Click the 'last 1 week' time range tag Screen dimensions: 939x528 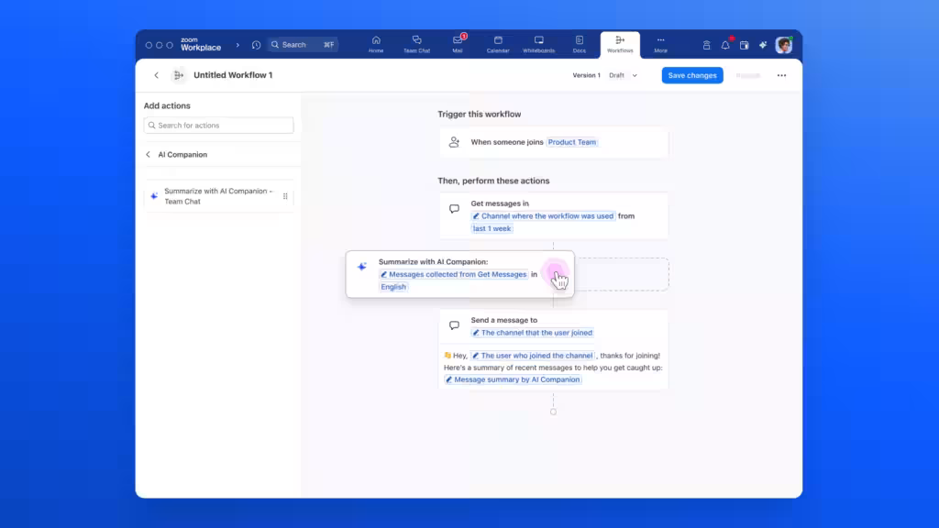pos(492,228)
